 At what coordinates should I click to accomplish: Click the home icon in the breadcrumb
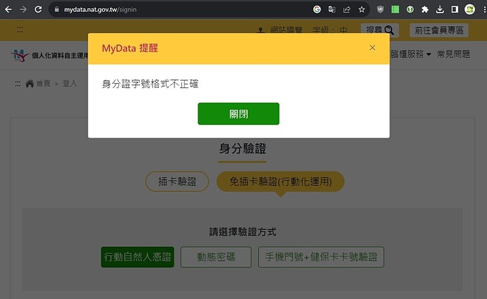[30, 83]
